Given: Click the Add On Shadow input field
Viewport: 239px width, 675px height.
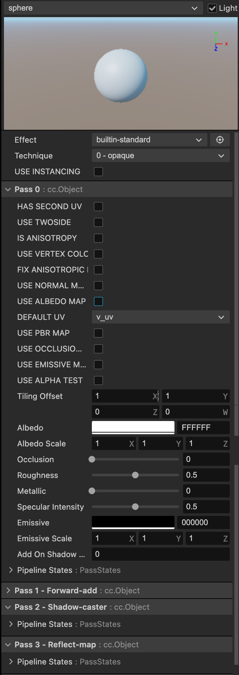Looking at the screenshot, I should (161, 554).
